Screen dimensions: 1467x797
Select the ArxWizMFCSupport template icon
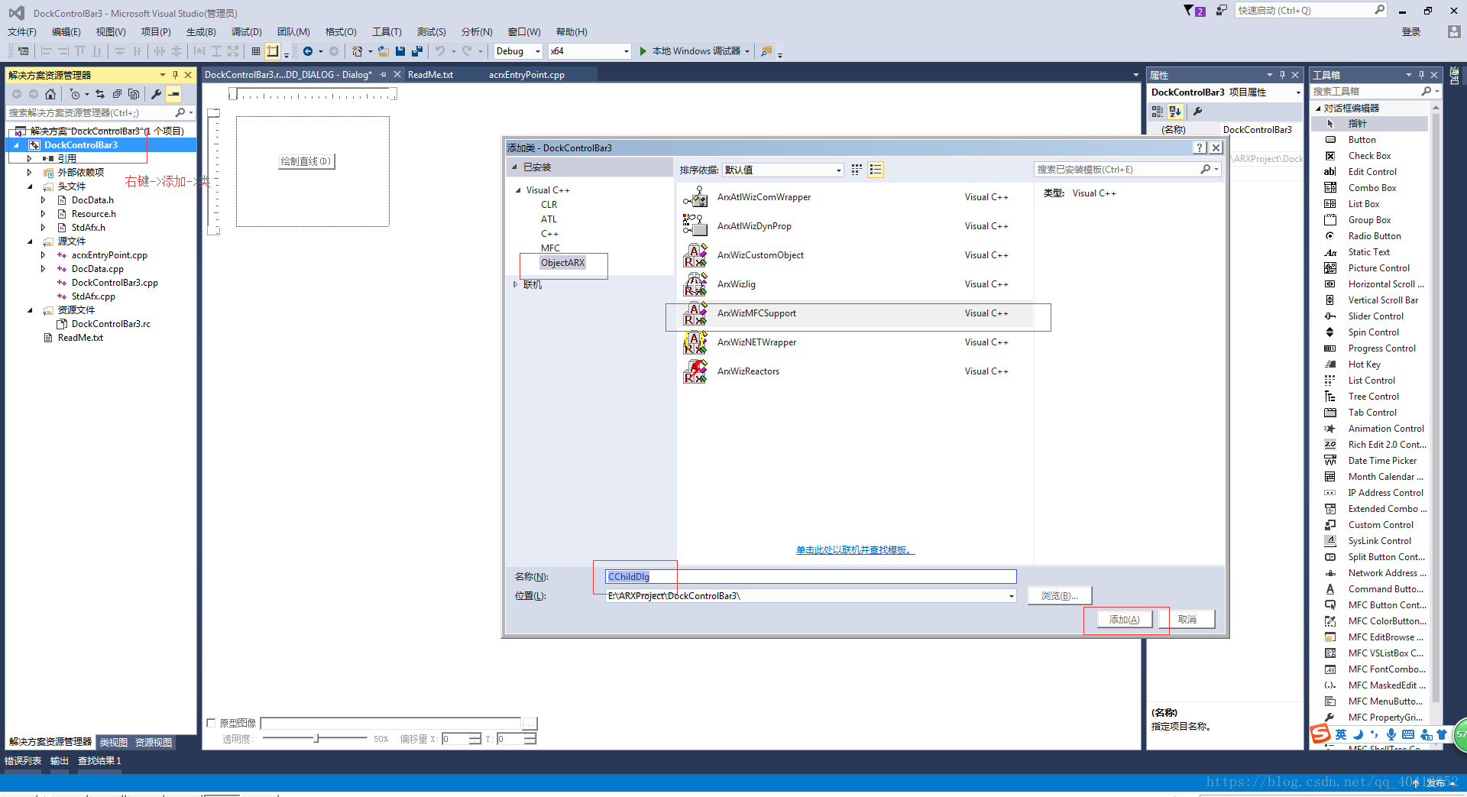pyautogui.click(x=695, y=313)
